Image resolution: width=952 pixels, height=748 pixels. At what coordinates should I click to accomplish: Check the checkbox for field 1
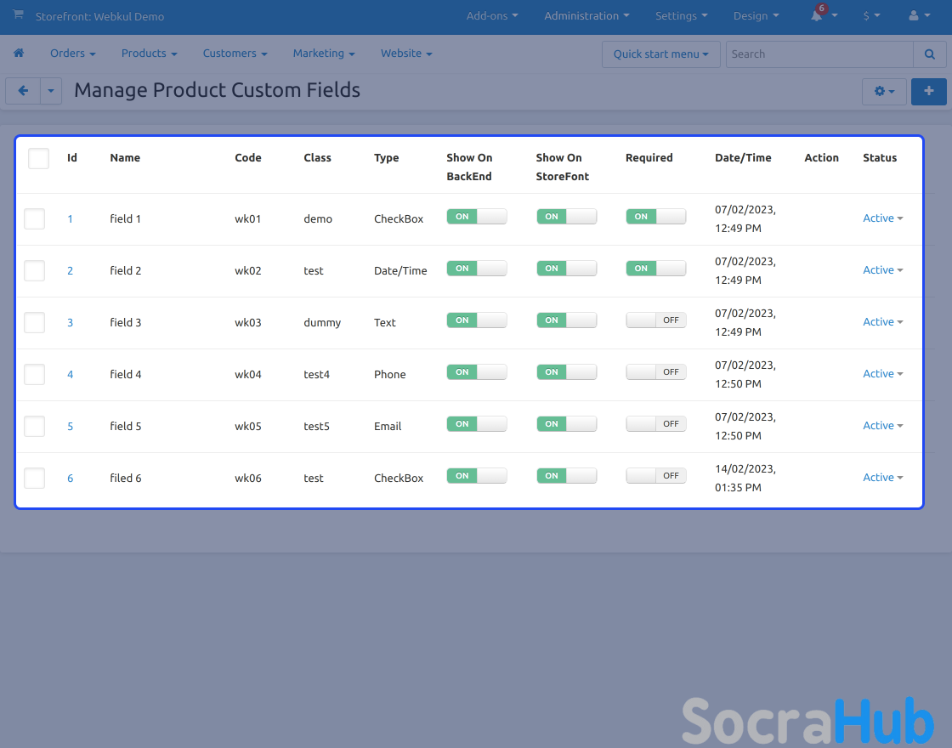point(35,219)
